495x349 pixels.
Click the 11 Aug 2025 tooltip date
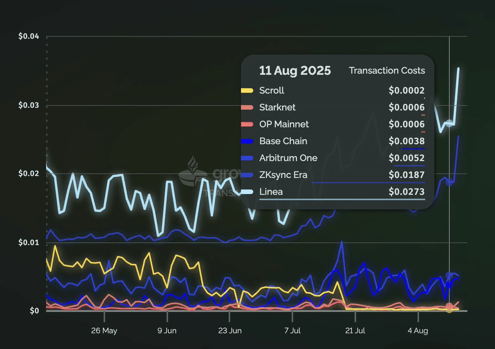[295, 70]
